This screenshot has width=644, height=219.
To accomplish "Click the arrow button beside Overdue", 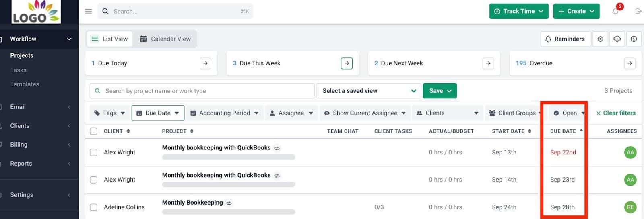I will click(630, 63).
